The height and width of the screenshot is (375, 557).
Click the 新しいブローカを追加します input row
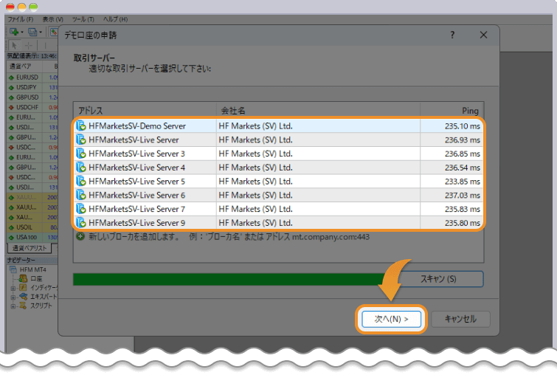tap(279, 237)
